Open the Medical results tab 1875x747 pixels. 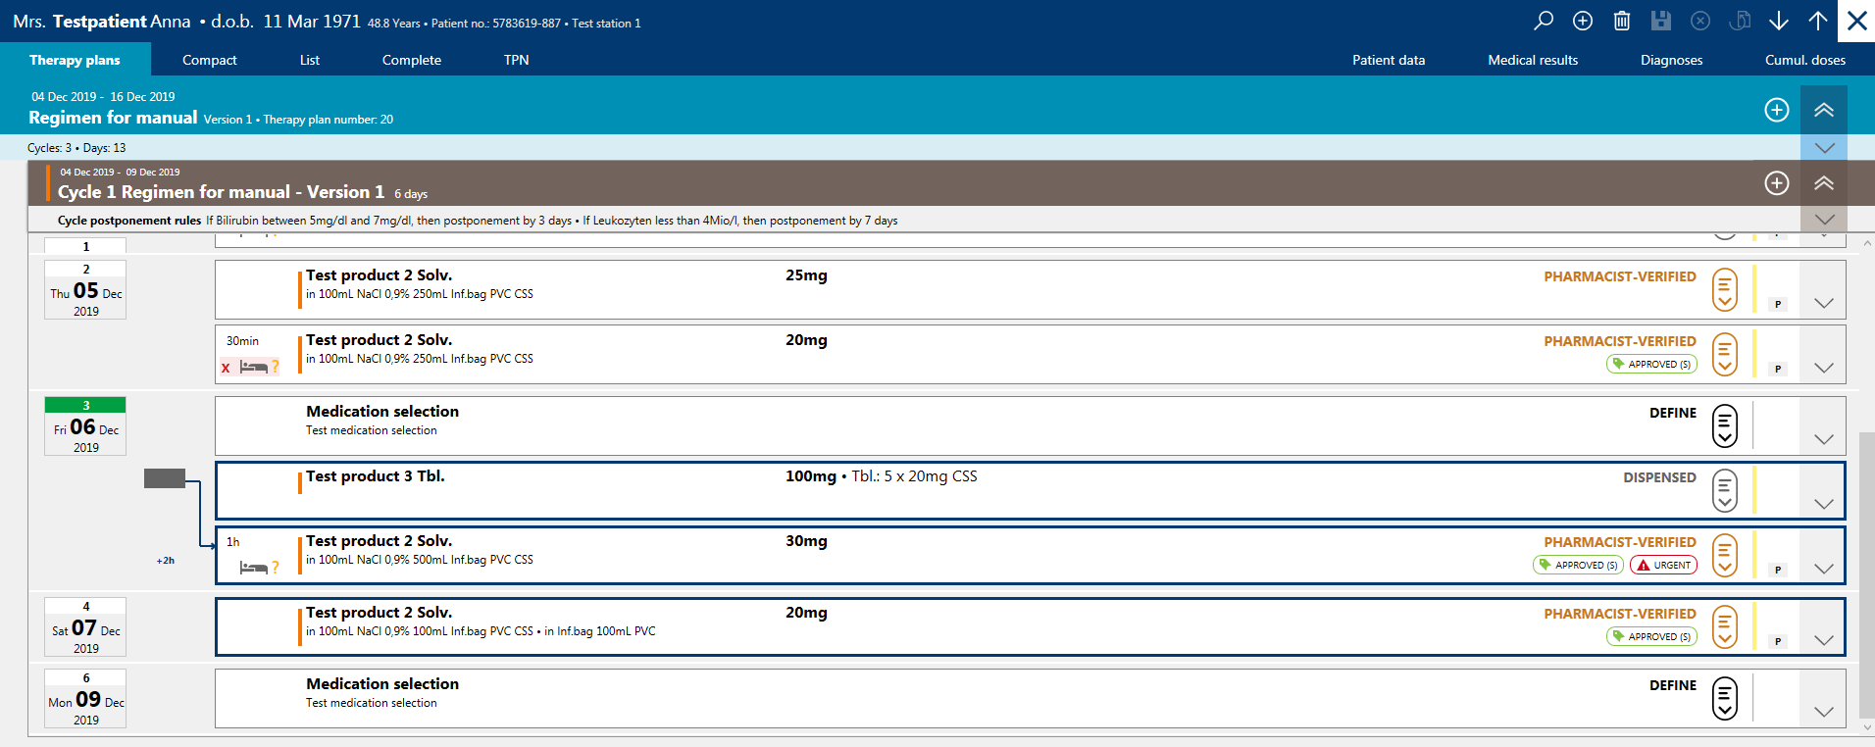click(x=1533, y=60)
